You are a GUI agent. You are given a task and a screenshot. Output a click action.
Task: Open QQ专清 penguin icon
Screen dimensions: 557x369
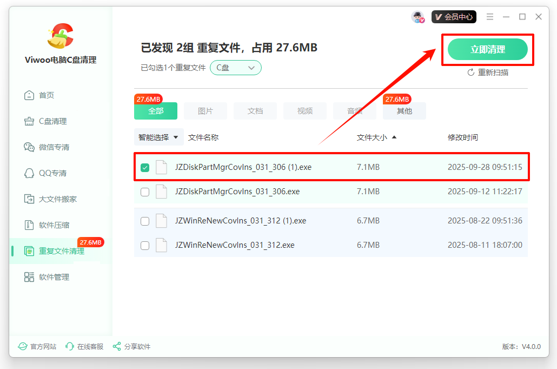[x=29, y=173]
